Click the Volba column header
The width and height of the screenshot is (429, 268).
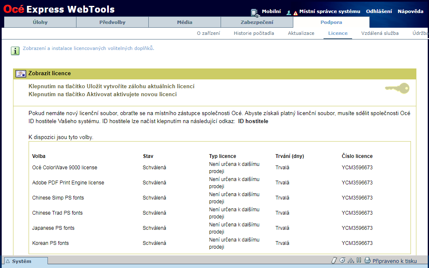point(39,156)
